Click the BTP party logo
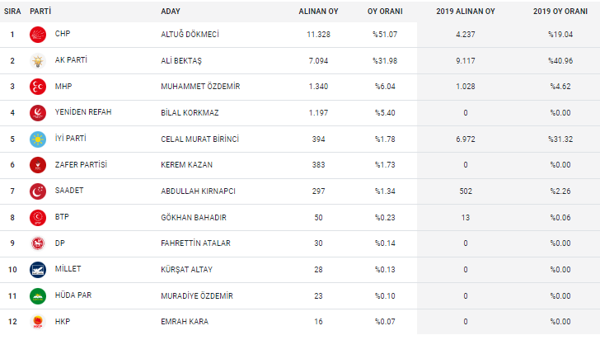The image size is (600, 340). [x=39, y=217]
